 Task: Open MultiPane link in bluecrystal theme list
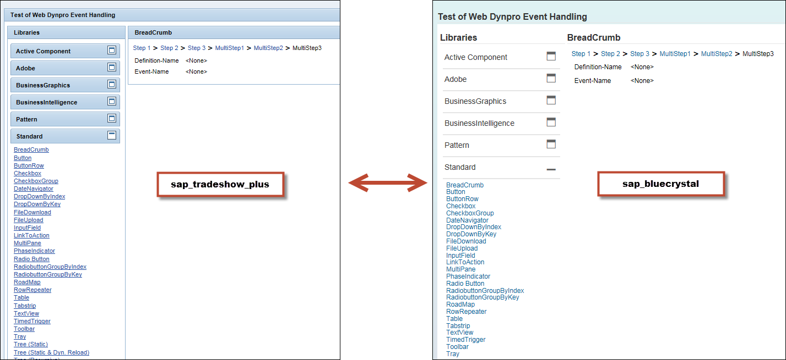click(x=461, y=269)
